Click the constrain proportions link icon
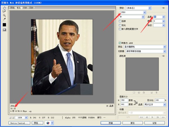The width and height of the screenshot is (169, 127). [137, 102]
